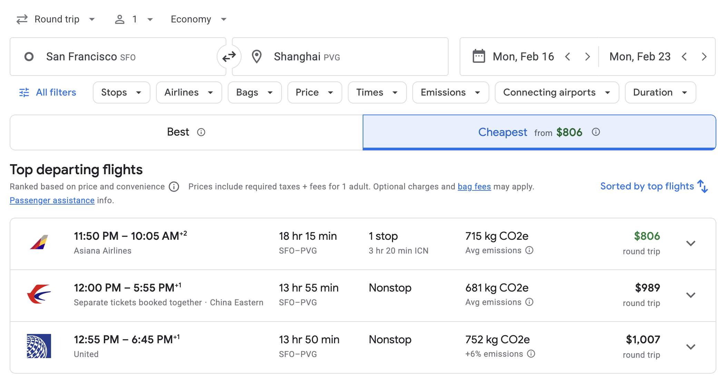Viewport: 726px width, 385px height.
Task: Click the info icon beside Best tab
Action: tap(201, 132)
